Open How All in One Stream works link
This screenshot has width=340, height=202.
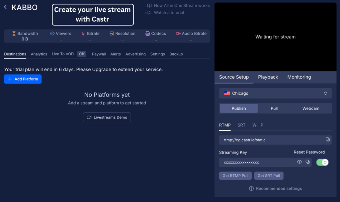click(182, 6)
